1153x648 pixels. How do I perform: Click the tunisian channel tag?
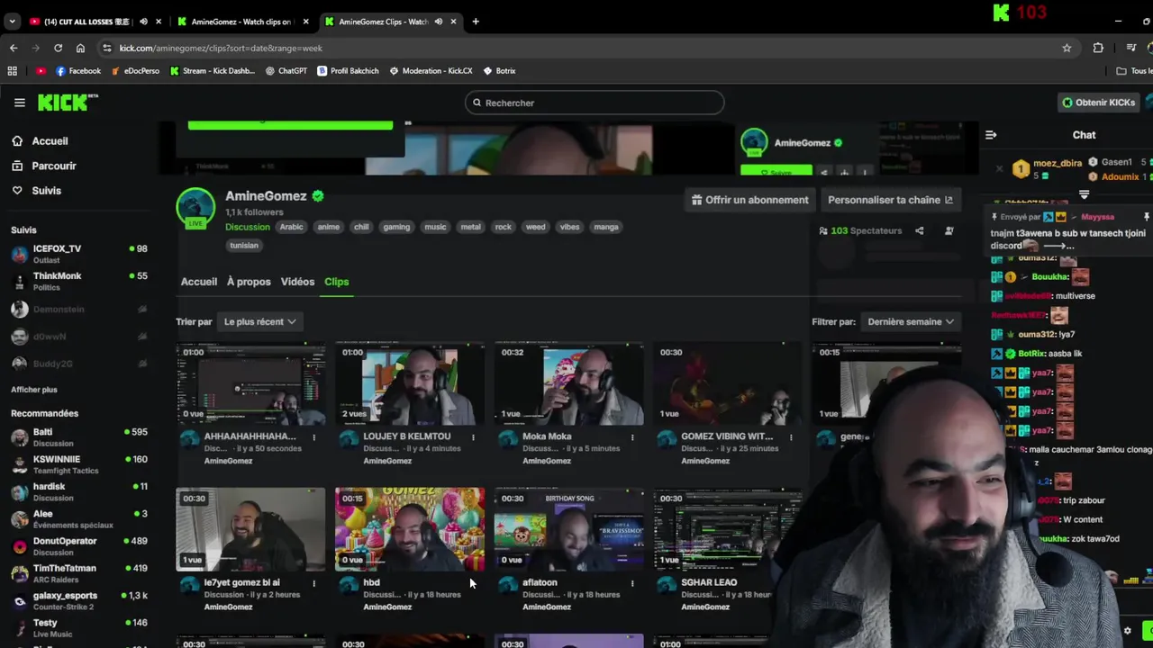(x=244, y=245)
